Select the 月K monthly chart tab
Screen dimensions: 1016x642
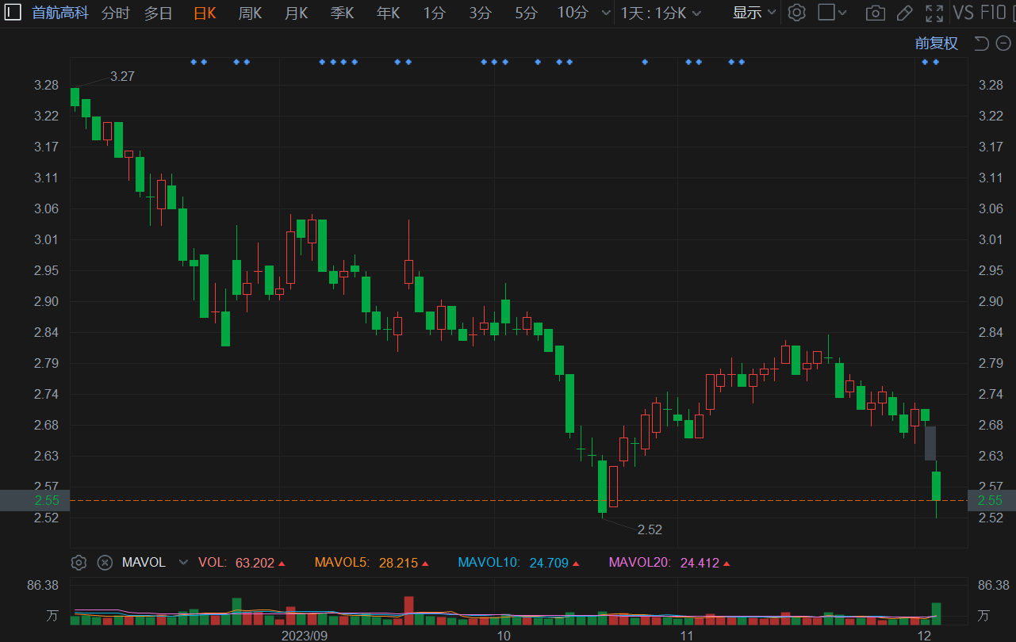(297, 13)
